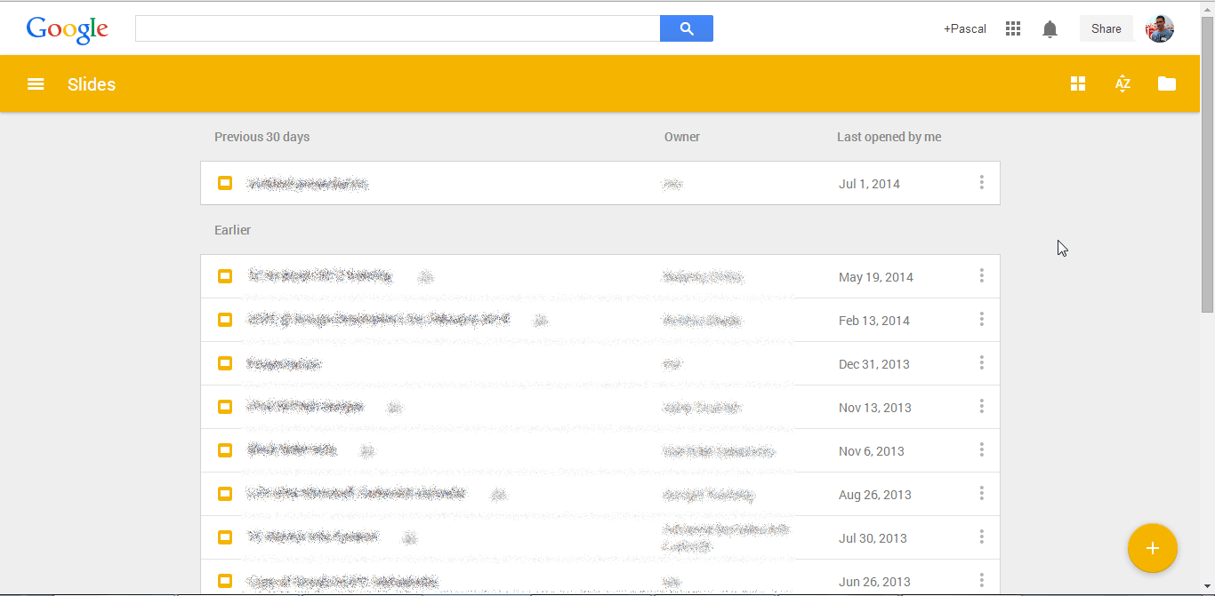Open the presentation dated Feb 13, 2014

pyautogui.click(x=378, y=320)
